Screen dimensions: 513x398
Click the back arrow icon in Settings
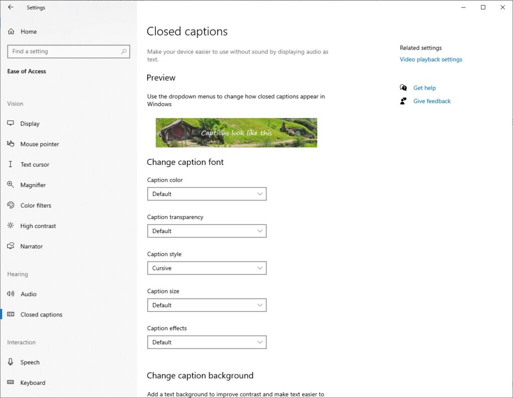pyautogui.click(x=11, y=7)
